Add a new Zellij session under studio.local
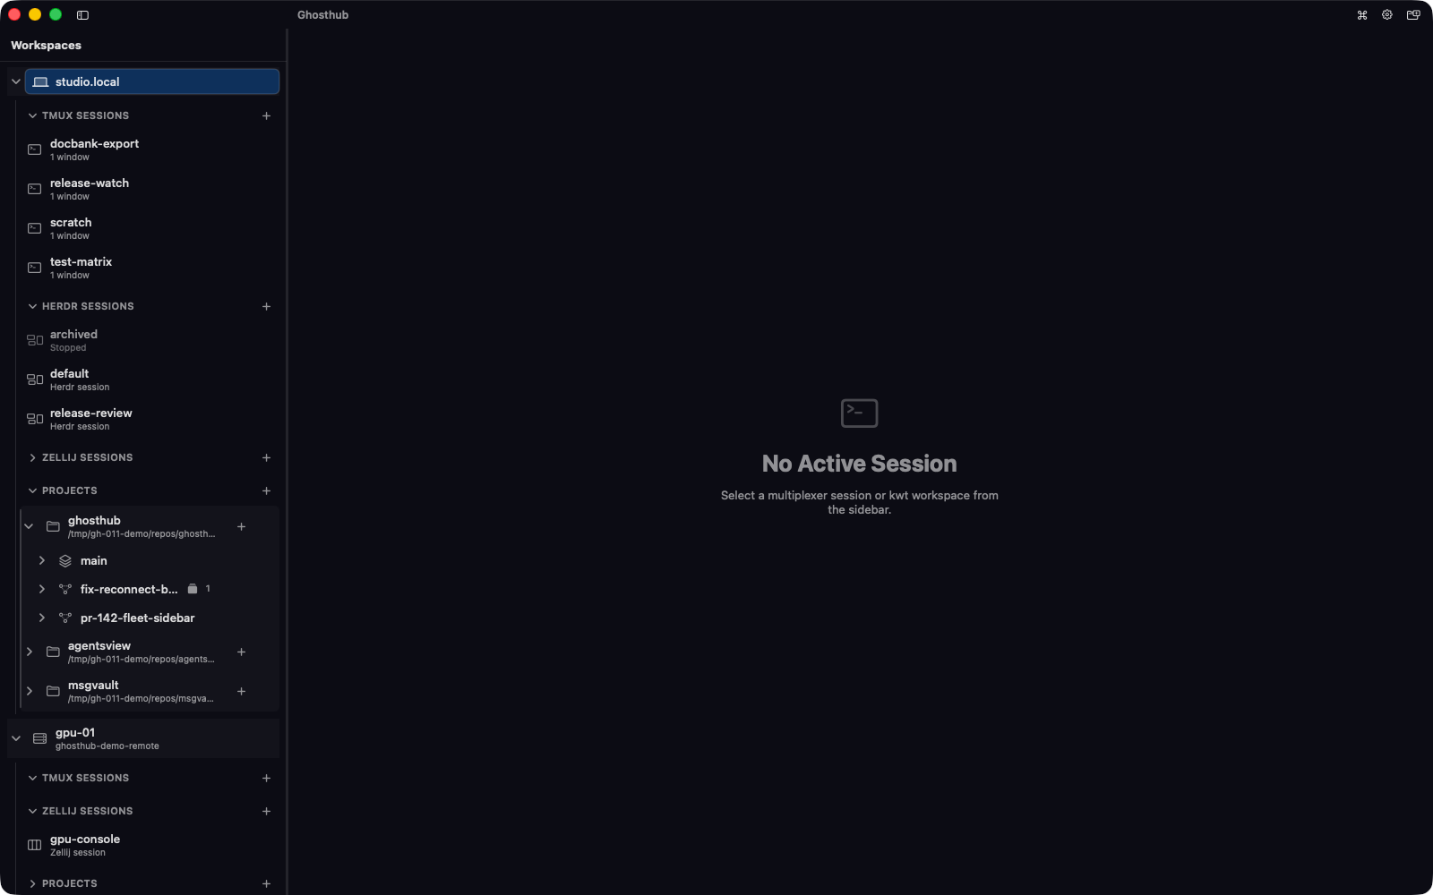The image size is (1433, 895). (266, 457)
